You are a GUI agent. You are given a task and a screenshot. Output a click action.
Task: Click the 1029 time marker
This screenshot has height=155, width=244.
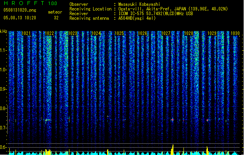click(x=212, y=33)
